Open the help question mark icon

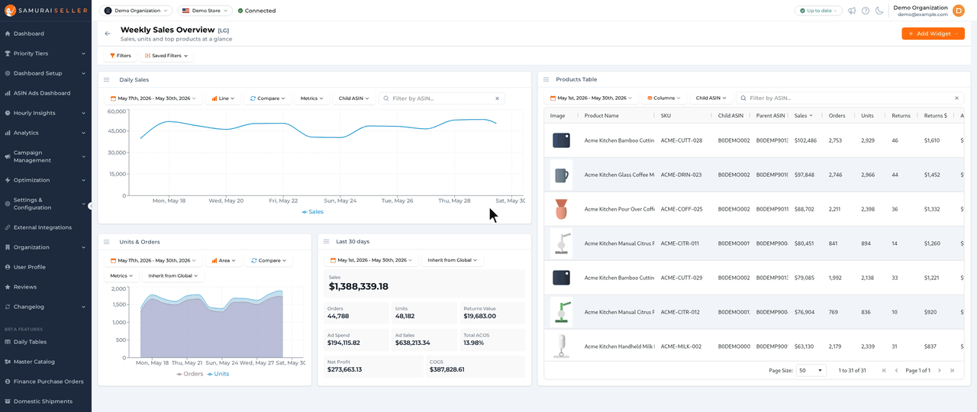[866, 11]
